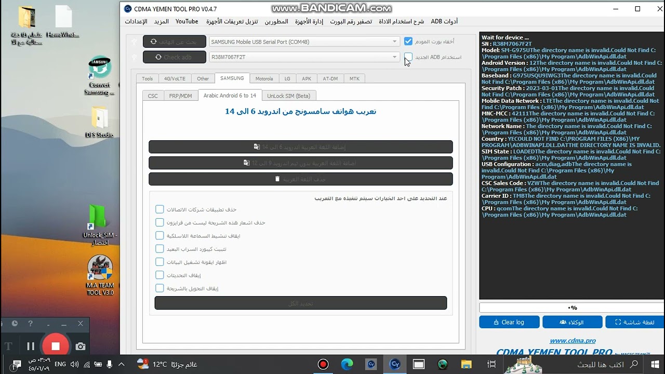Open the weather widget showing 12°C
The width and height of the screenshot is (665, 374).
pos(167,364)
